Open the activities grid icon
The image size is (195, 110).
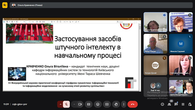click(183, 104)
